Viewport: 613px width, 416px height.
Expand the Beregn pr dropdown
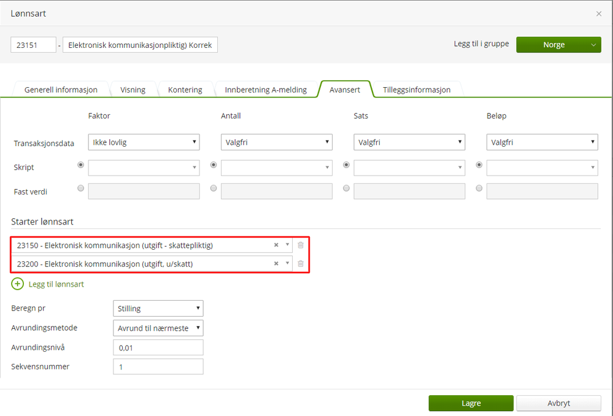coord(158,308)
